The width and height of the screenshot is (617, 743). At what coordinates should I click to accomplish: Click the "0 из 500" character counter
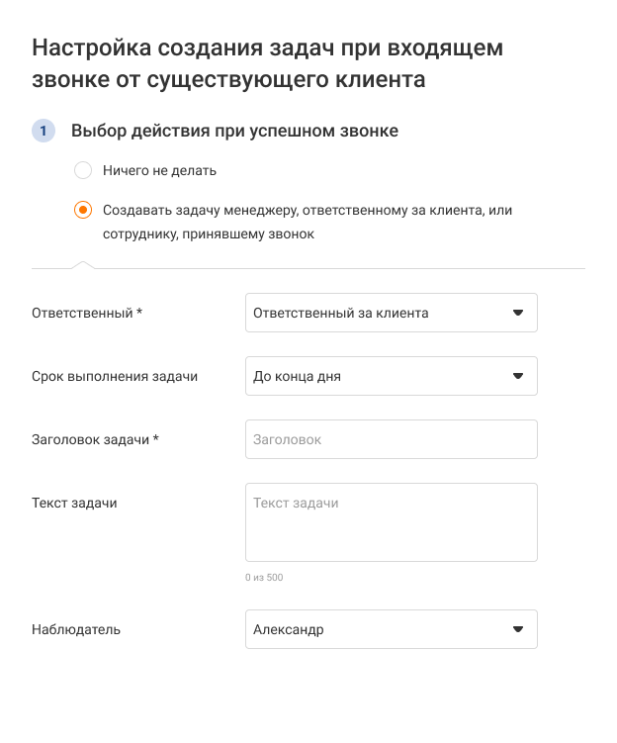[x=264, y=577]
